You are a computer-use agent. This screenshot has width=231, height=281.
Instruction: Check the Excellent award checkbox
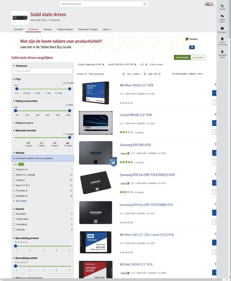(x=14, y=214)
